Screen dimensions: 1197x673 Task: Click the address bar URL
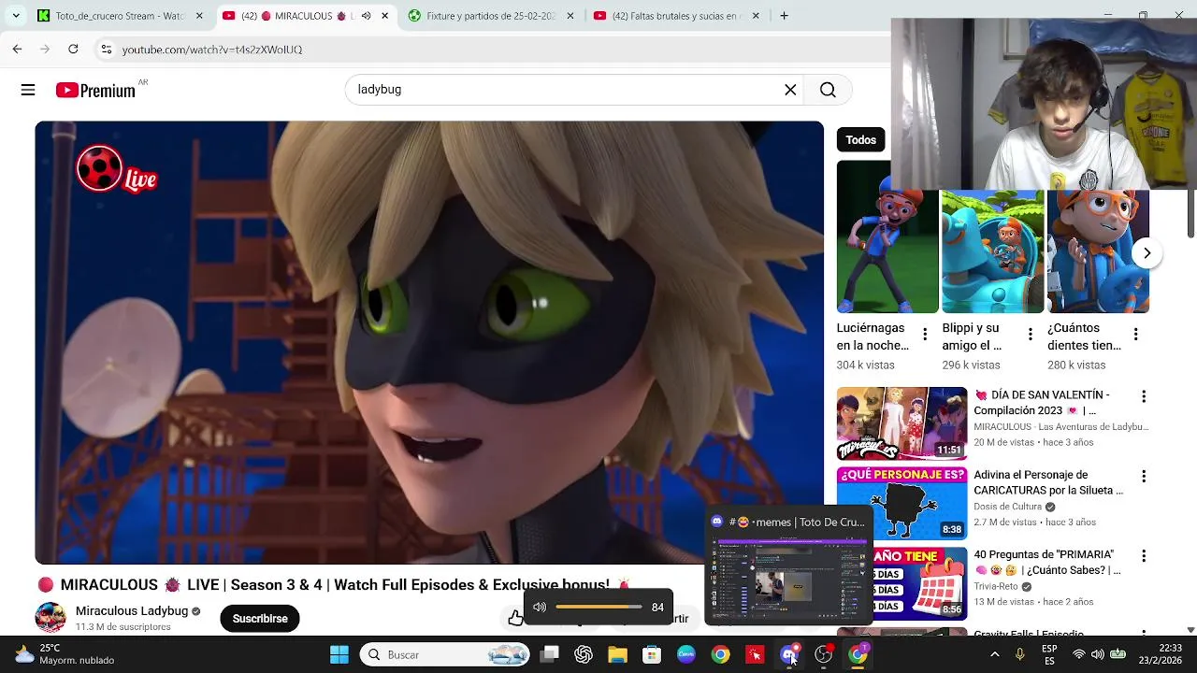212,49
